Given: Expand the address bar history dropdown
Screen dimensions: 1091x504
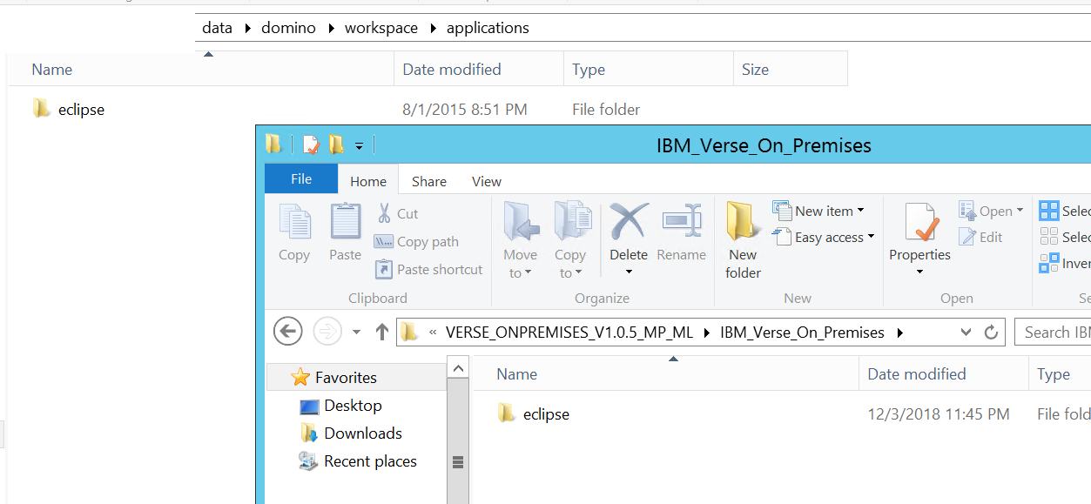Looking at the screenshot, I should (966, 333).
